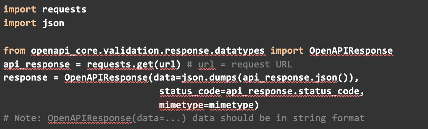Click the 'json' module on second import line

click(x=53, y=24)
